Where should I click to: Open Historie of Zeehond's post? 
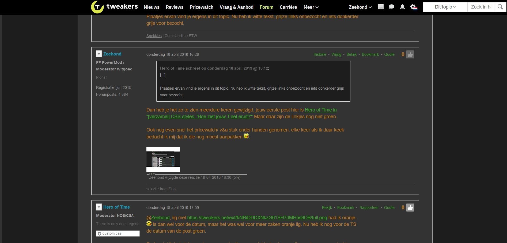pyautogui.click(x=320, y=54)
